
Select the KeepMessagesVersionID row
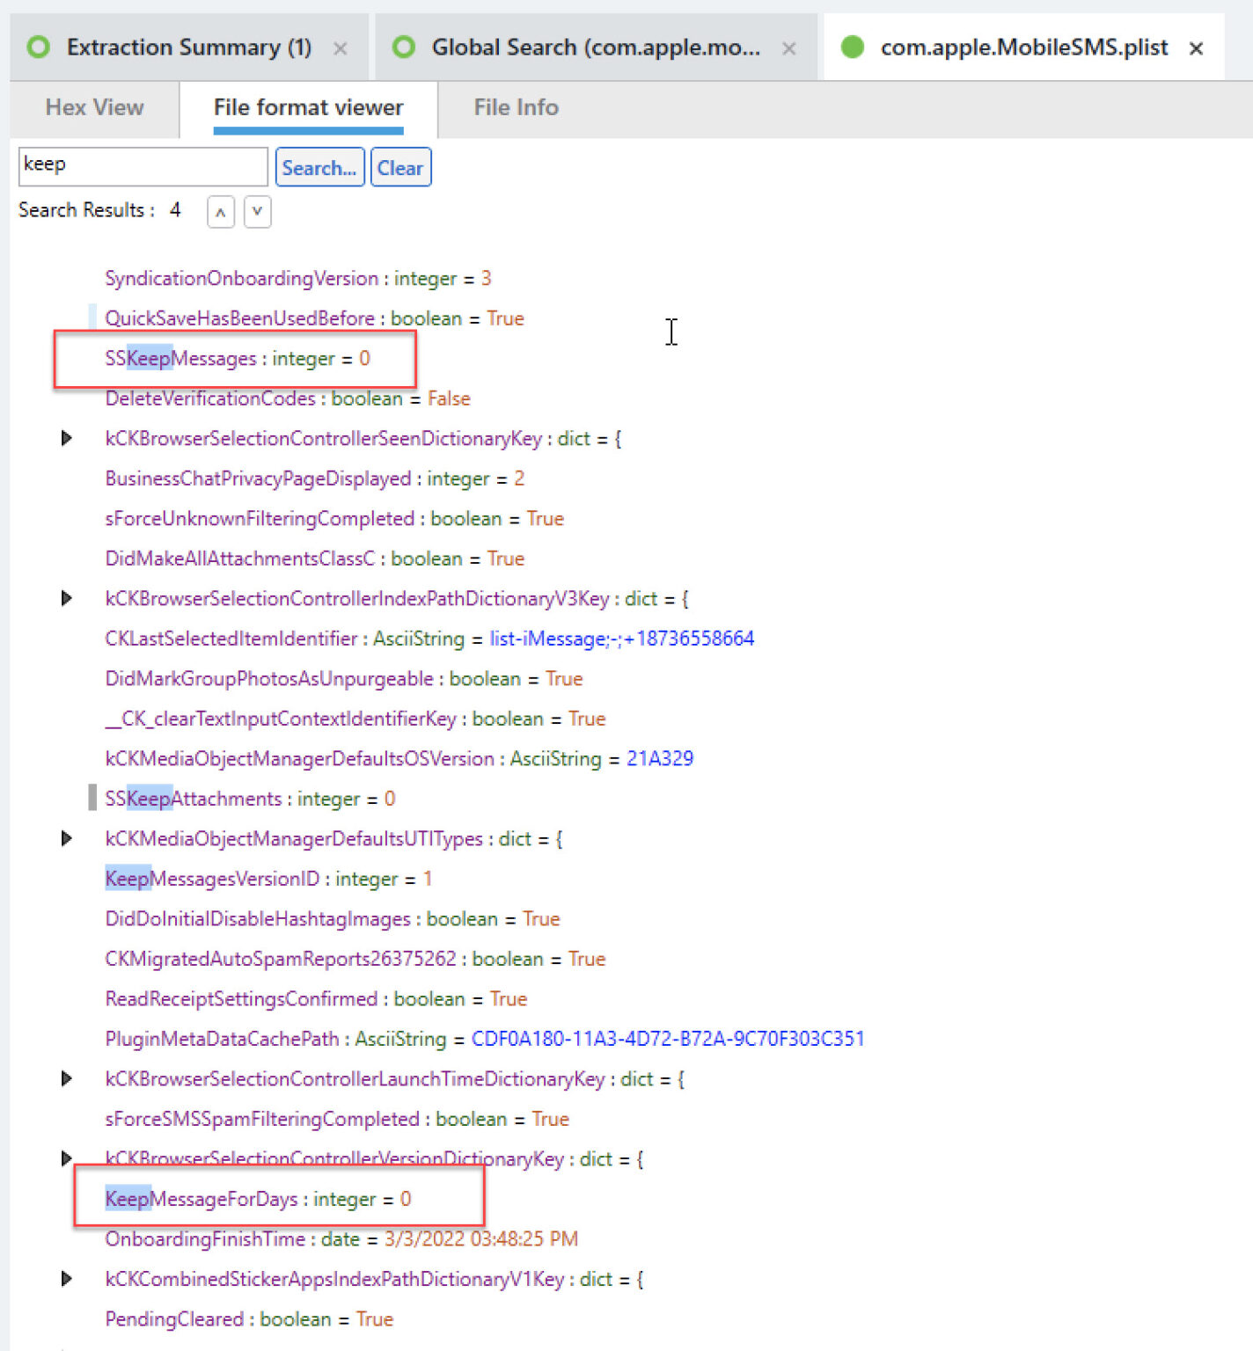(268, 879)
